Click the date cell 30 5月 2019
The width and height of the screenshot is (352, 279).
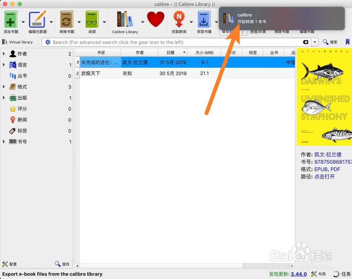click(x=173, y=73)
